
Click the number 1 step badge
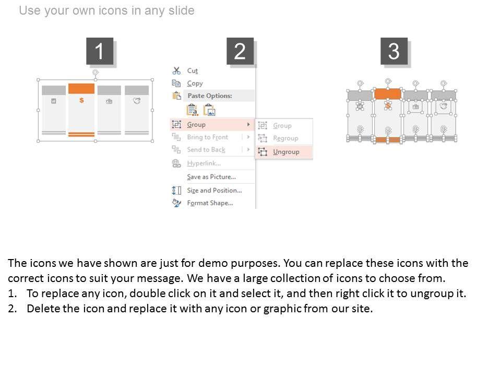(x=99, y=51)
